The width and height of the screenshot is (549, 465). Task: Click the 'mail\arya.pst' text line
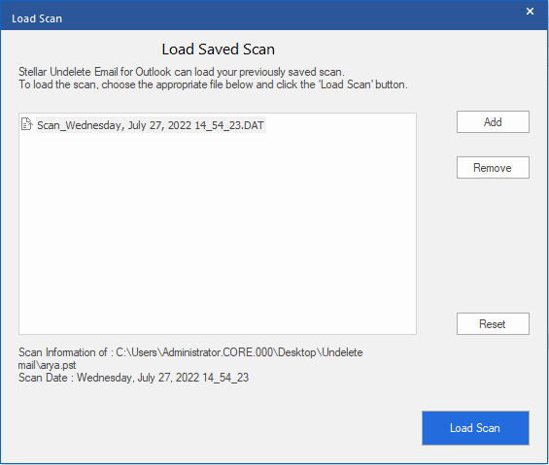pyautogui.click(x=47, y=365)
